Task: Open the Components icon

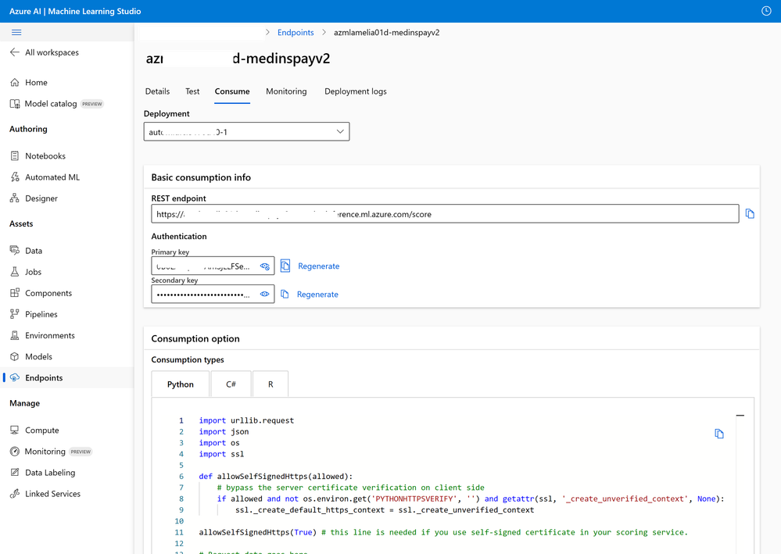Action: (x=15, y=293)
